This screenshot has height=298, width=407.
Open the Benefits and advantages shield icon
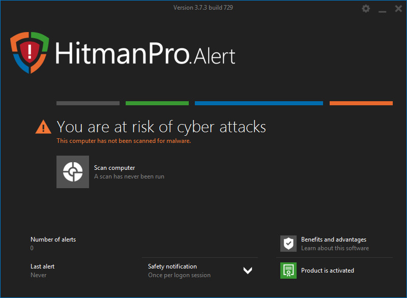click(x=288, y=244)
